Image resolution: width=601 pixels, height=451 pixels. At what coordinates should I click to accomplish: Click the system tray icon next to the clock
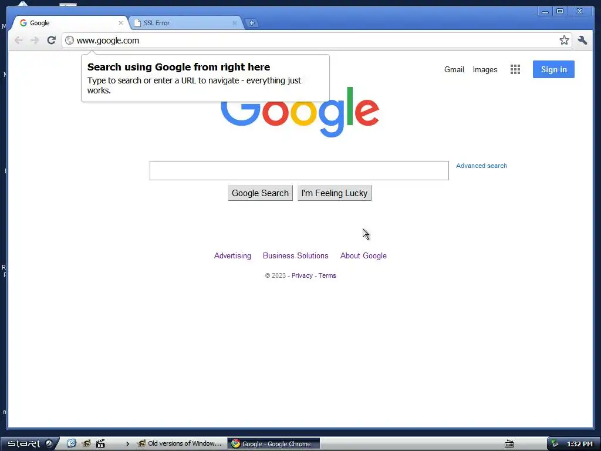[555, 444]
